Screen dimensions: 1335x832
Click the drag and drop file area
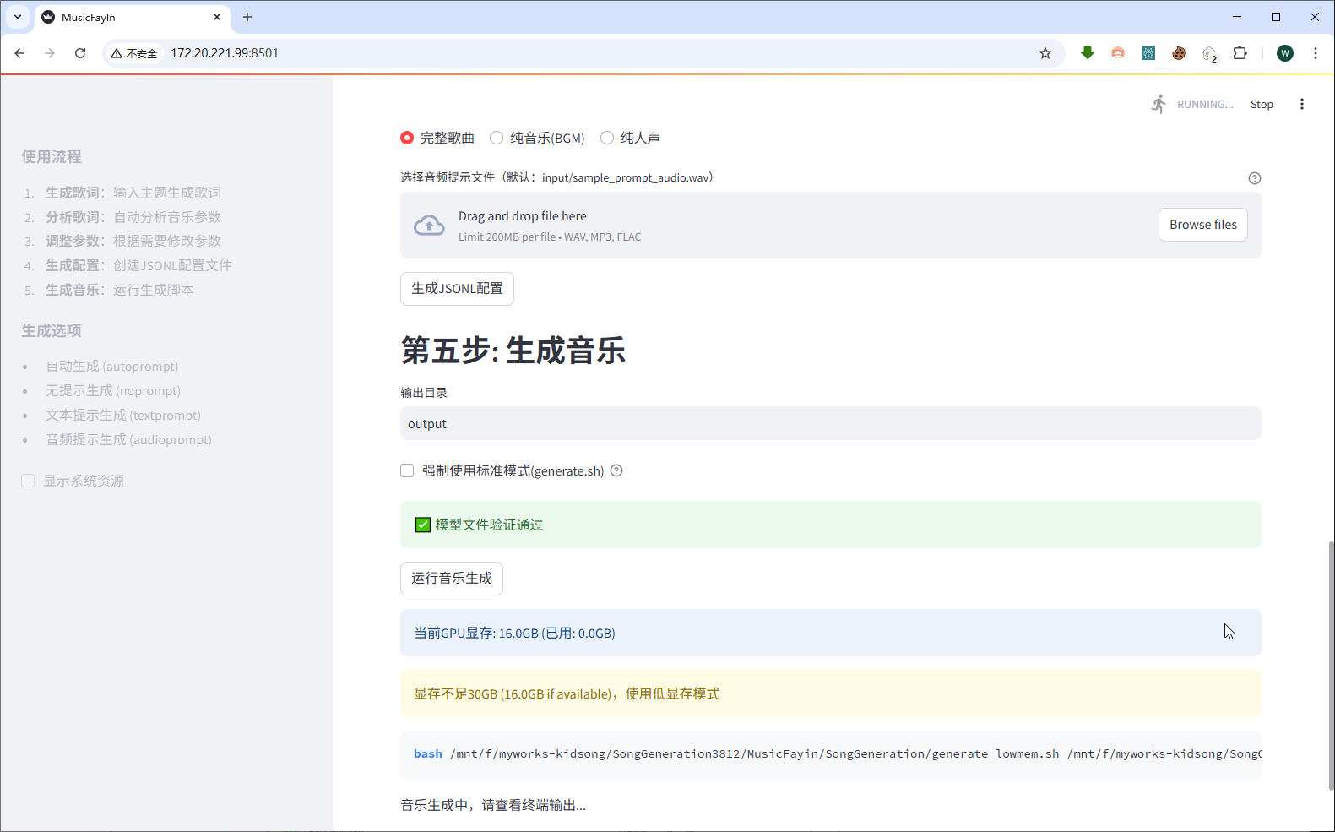tap(831, 226)
